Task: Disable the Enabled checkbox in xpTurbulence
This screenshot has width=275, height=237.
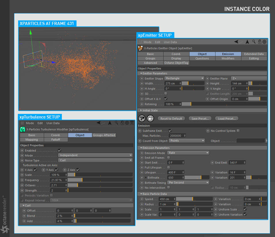Action: [60, 150]
